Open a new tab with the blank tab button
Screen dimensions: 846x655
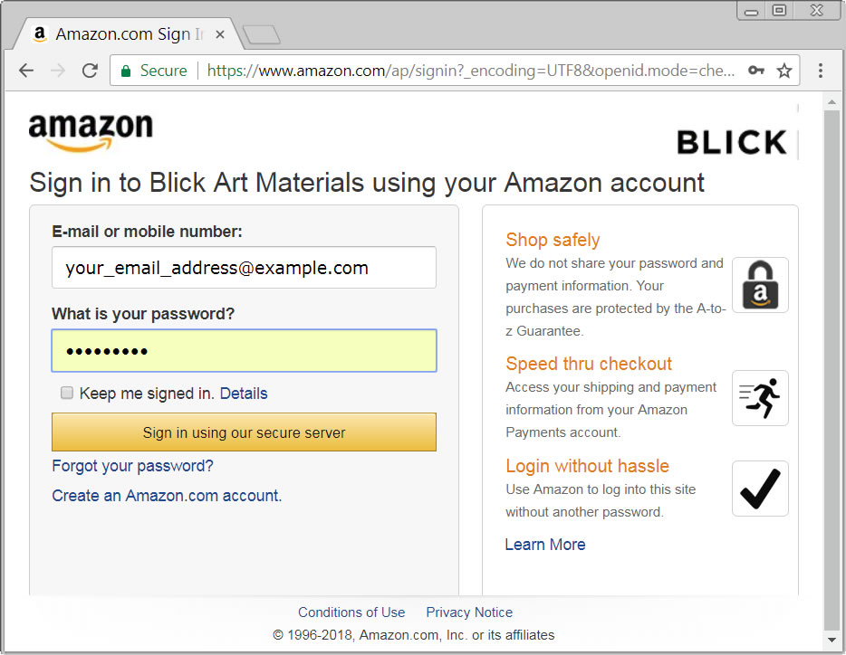click(262, 34)
